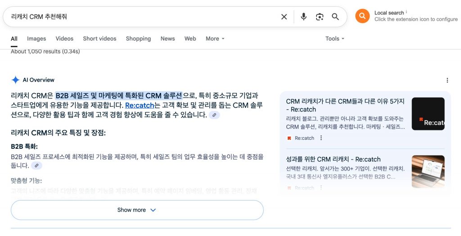Switch to the Images tab
Screen dimensions: 461x236
click(x=36, y=39)
